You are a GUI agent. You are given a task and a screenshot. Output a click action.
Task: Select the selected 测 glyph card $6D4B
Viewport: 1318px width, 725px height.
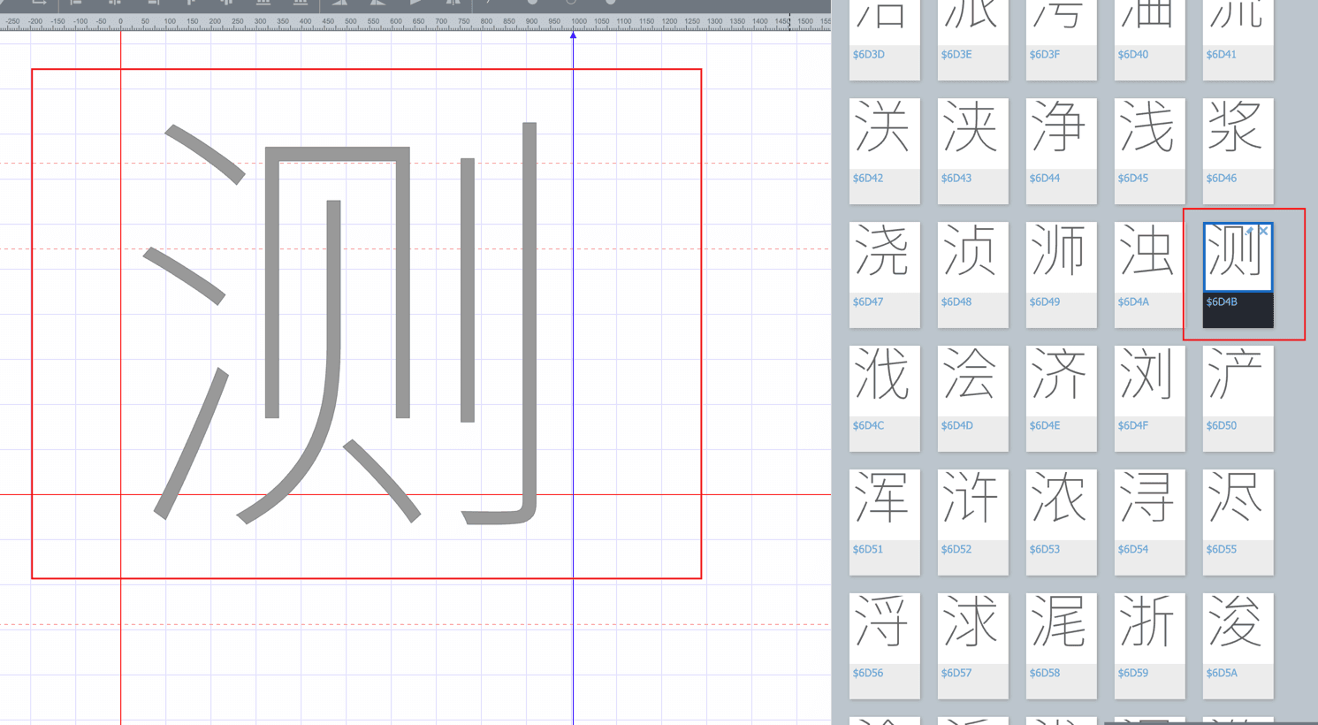(x=1238, y=275)
